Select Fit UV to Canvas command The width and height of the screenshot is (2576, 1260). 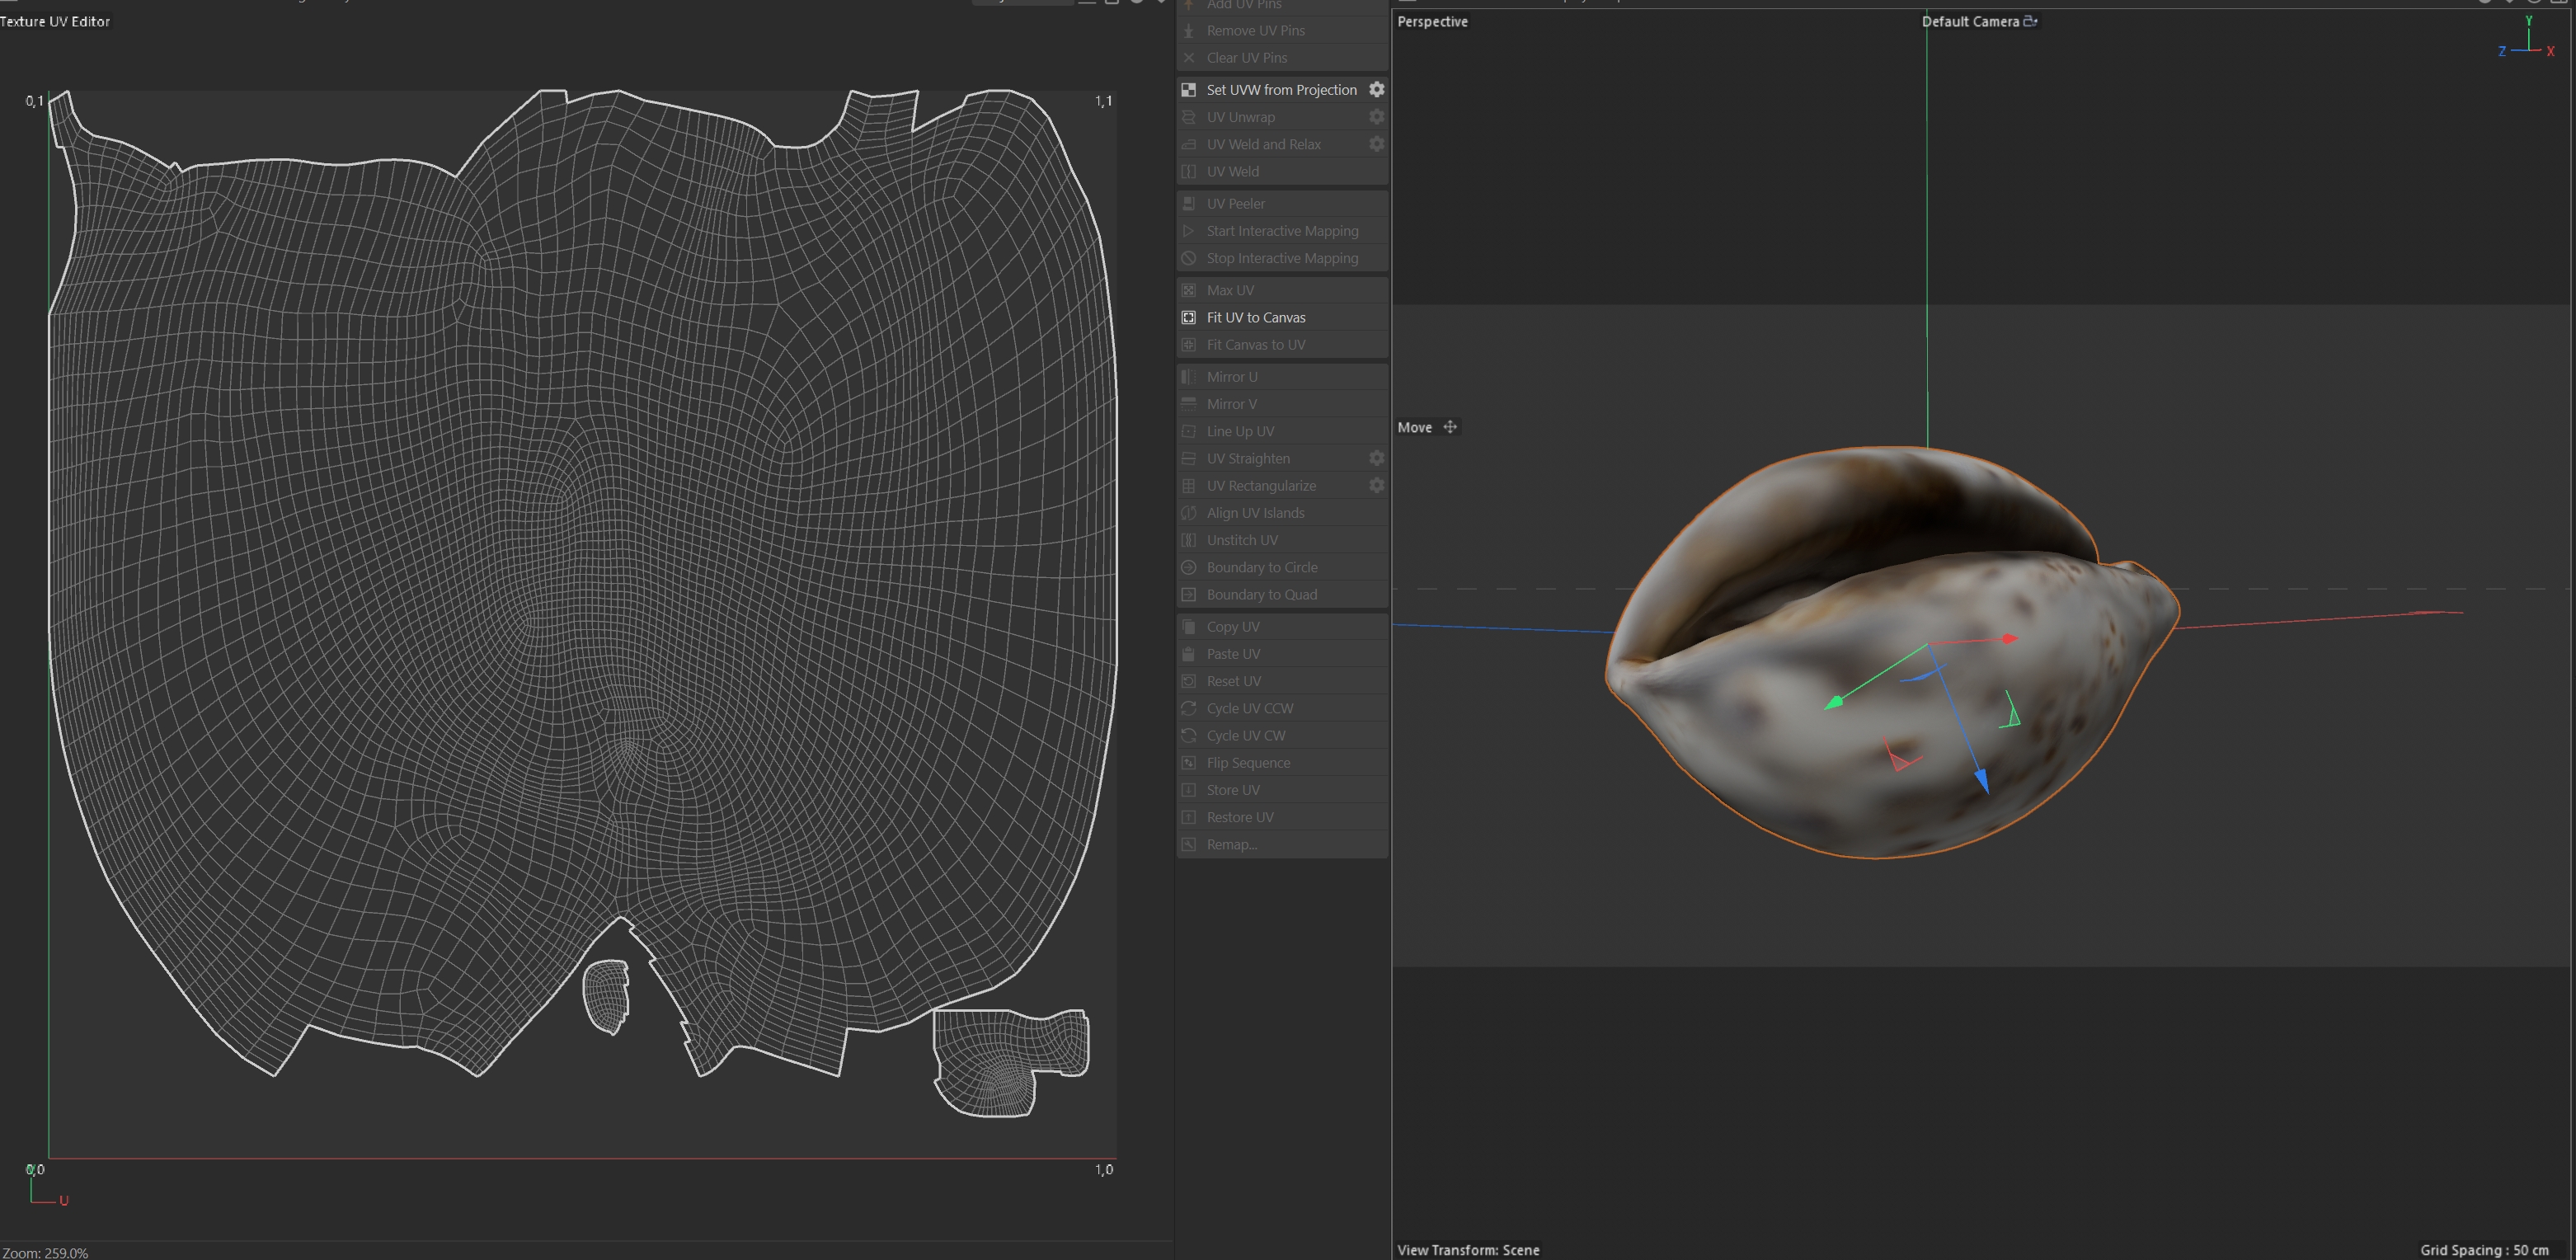click(x=1255, y=317)
